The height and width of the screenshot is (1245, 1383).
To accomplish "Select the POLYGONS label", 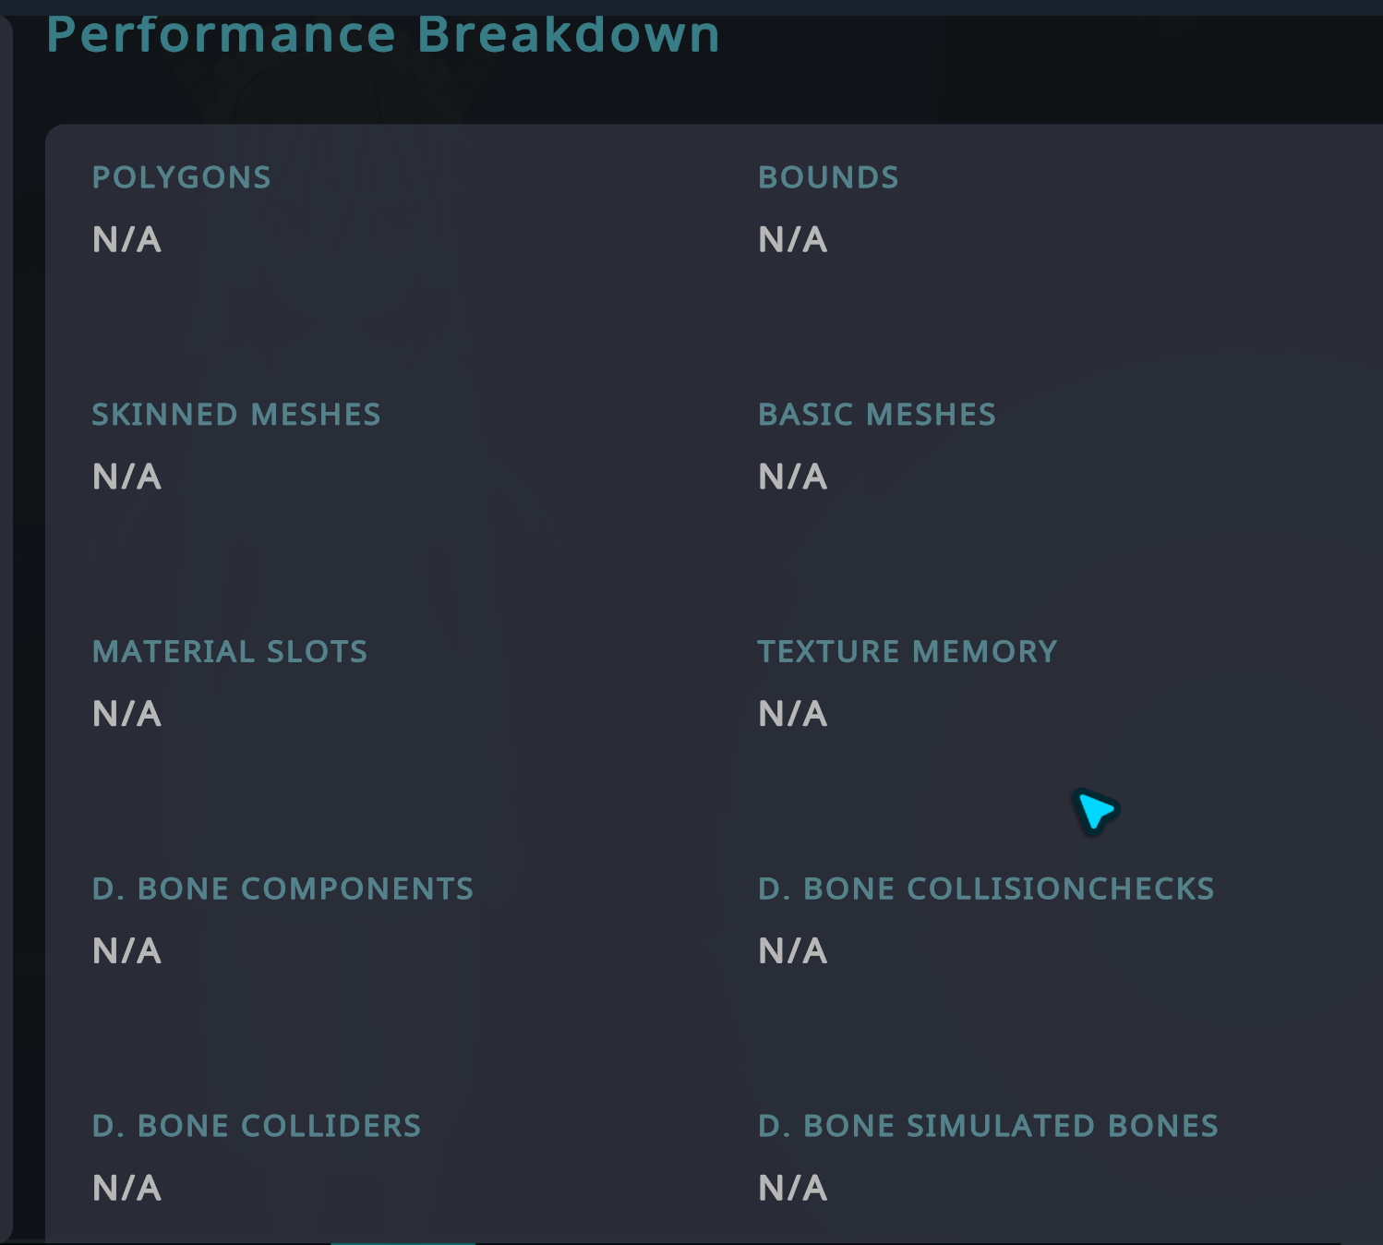I will [x=182, y=177].
